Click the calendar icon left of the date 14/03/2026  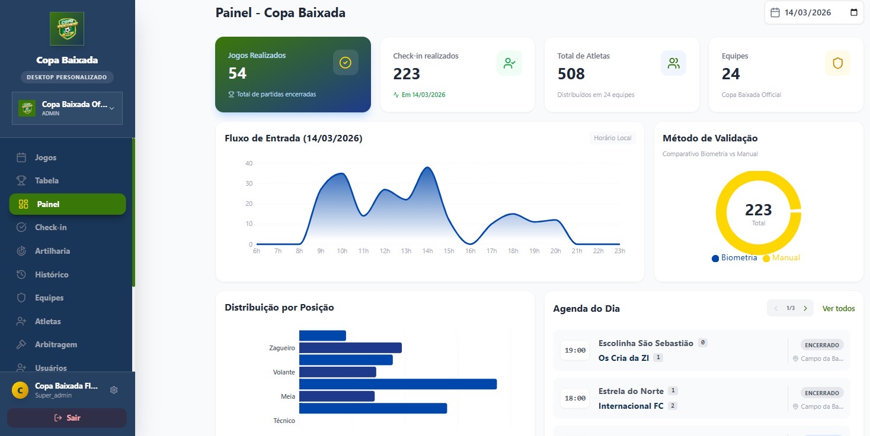775,12
